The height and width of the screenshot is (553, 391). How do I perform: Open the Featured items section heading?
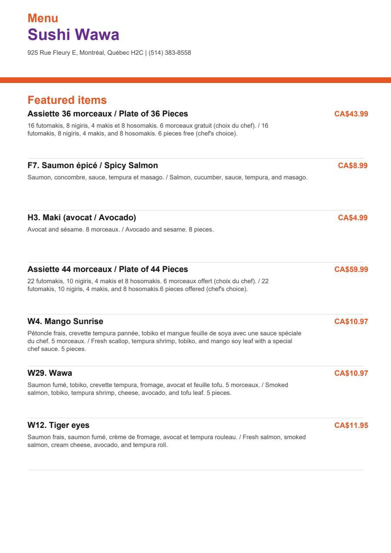point(67,100)
